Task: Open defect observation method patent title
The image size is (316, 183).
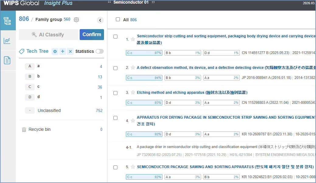Action: pos(226,68)
